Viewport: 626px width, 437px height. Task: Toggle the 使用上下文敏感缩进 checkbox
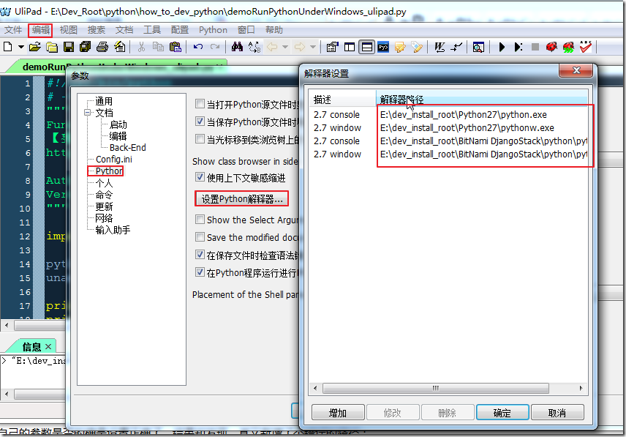tap(200, 177)
